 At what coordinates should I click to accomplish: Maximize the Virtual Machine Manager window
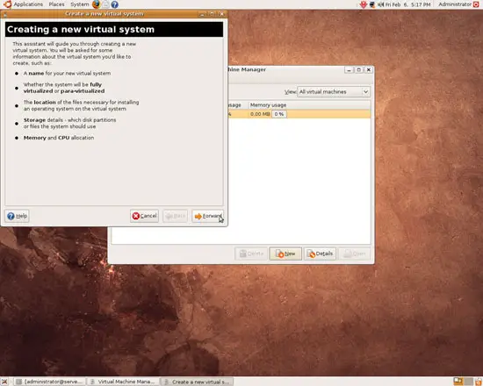pos(358,70)
